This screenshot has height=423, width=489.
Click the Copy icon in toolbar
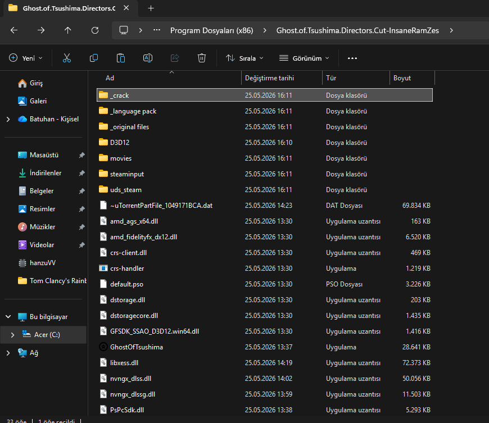[93, 58]
